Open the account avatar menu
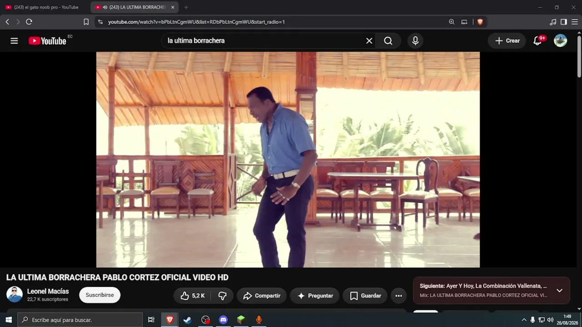 pos(560,41)
